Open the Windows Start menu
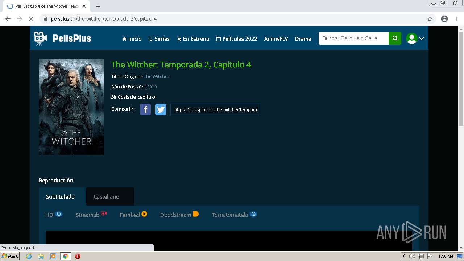464x261 pixels. (10, 256)
